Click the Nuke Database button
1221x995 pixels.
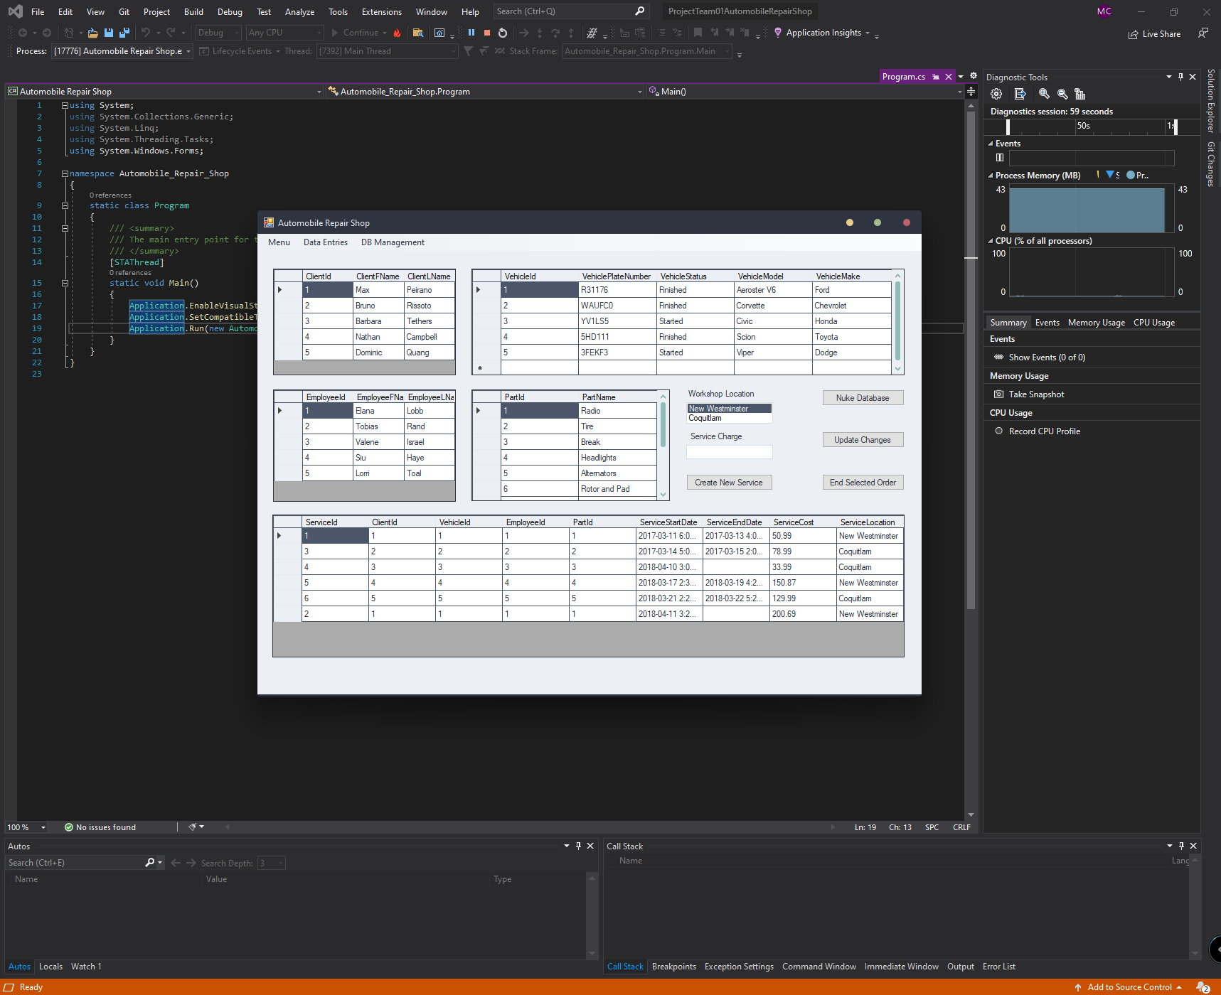pyautogui.click(x=863, y=398)
